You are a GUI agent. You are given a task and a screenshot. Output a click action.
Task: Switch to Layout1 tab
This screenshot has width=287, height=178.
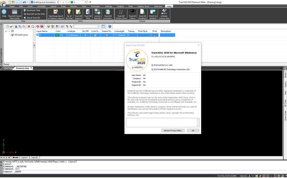coord(24,158)
